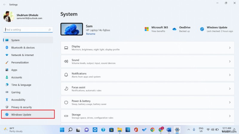Click the Sound speaker icon
This screenshot has height=134, width=239.
pos(66,61)
